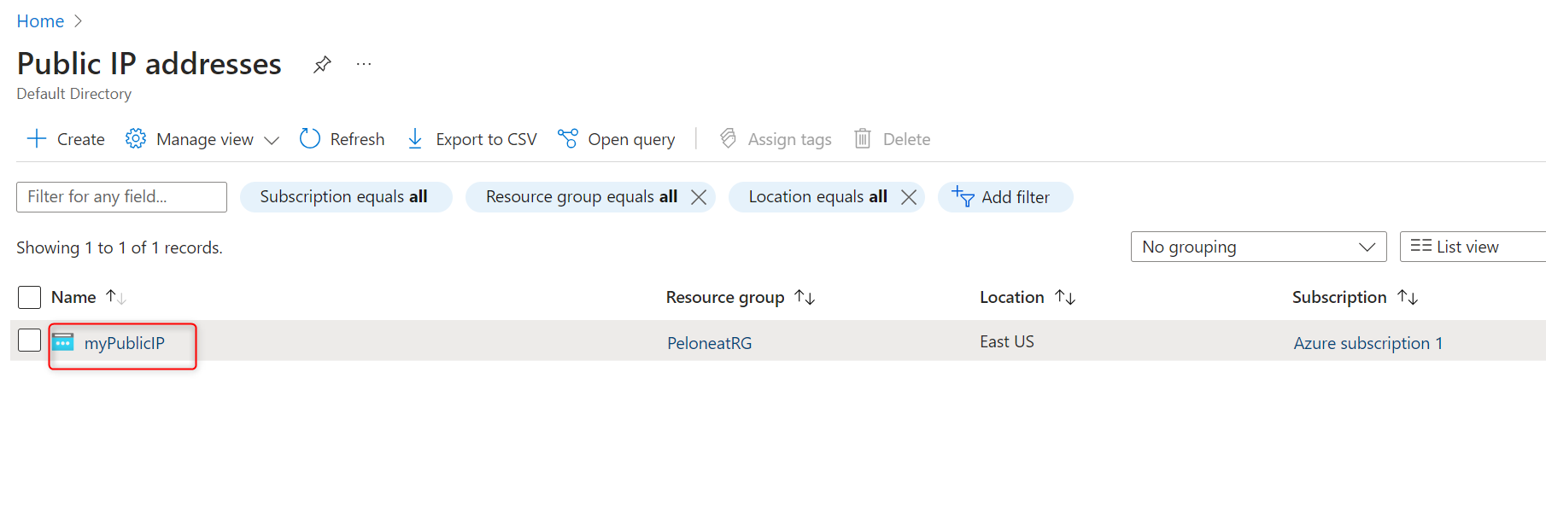This screenshot has width=1546, height=518.
Task: Open query in Resource Graph
Action: [616, 139]
